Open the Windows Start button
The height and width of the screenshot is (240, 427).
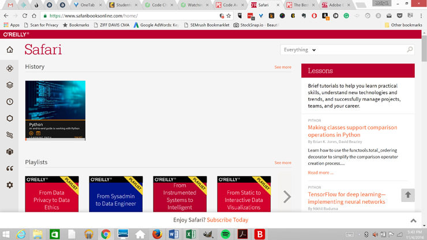click(6, 234)
